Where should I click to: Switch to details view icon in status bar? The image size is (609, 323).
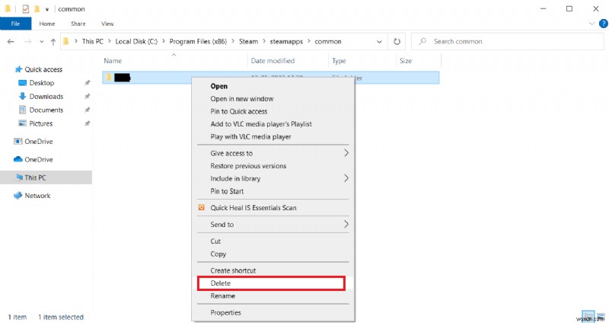(x=588, y=316)
